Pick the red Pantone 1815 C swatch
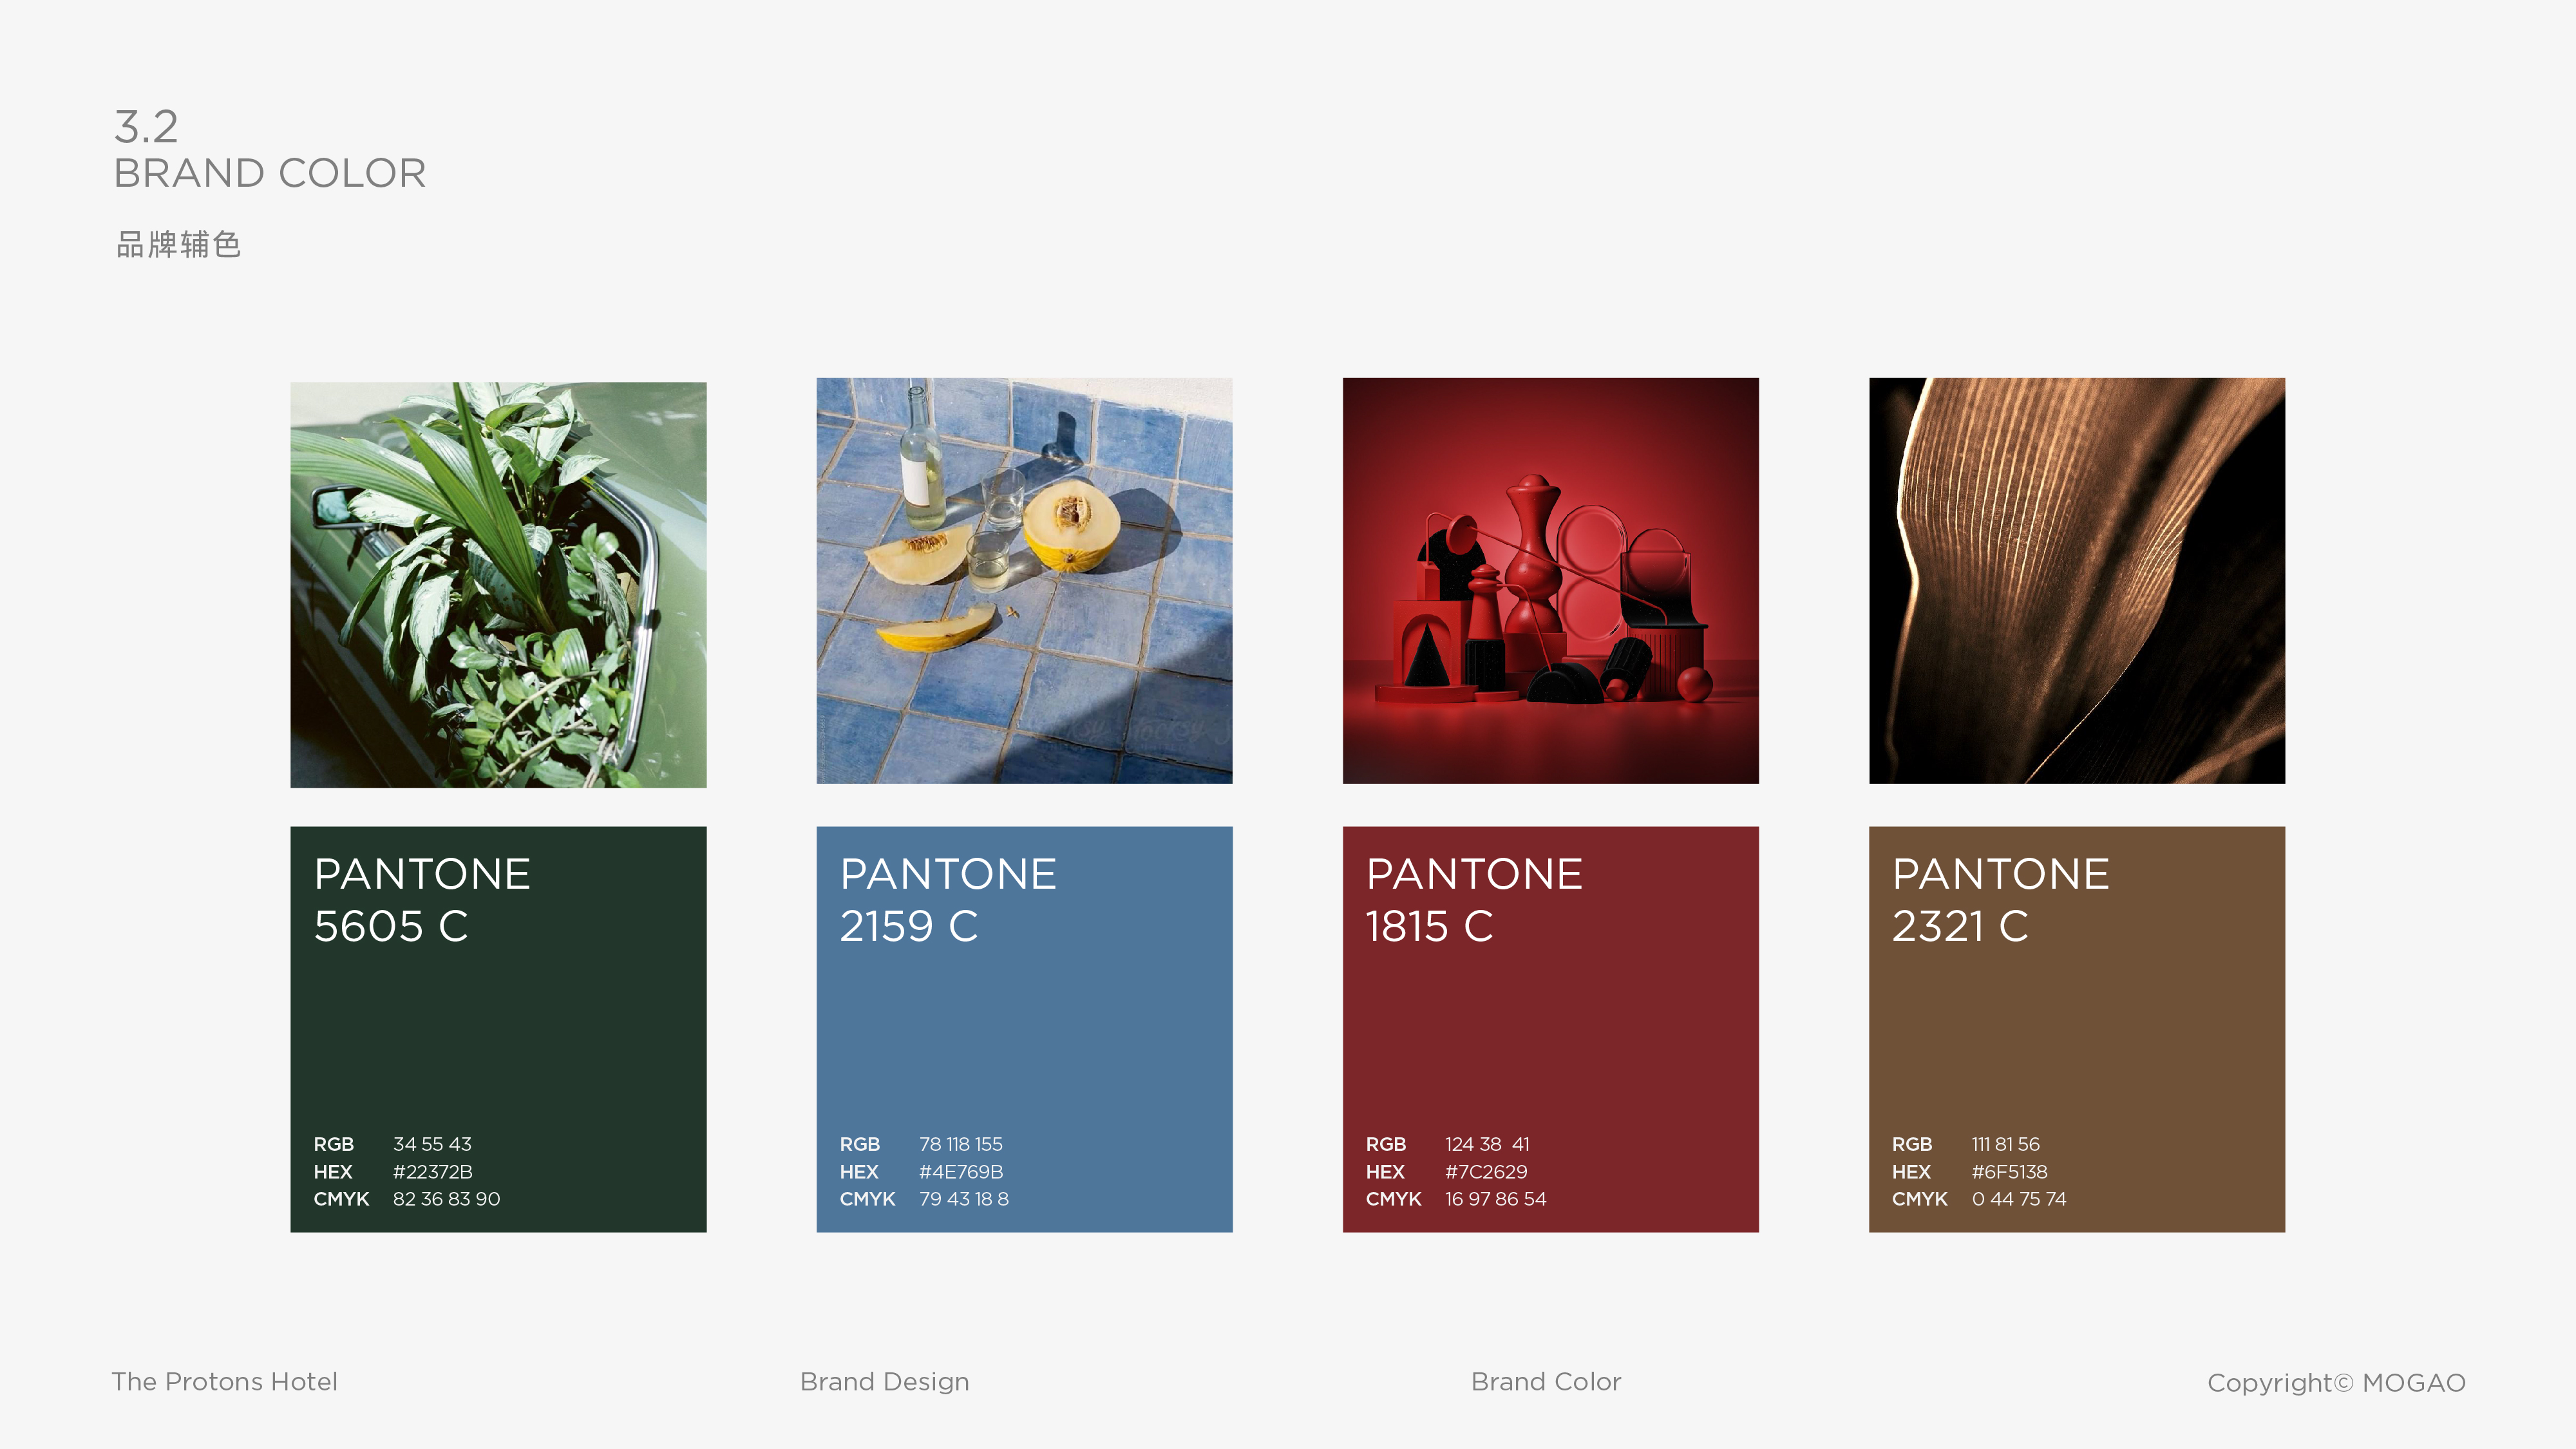2576x1449 pixels. coord(1550,1029)
